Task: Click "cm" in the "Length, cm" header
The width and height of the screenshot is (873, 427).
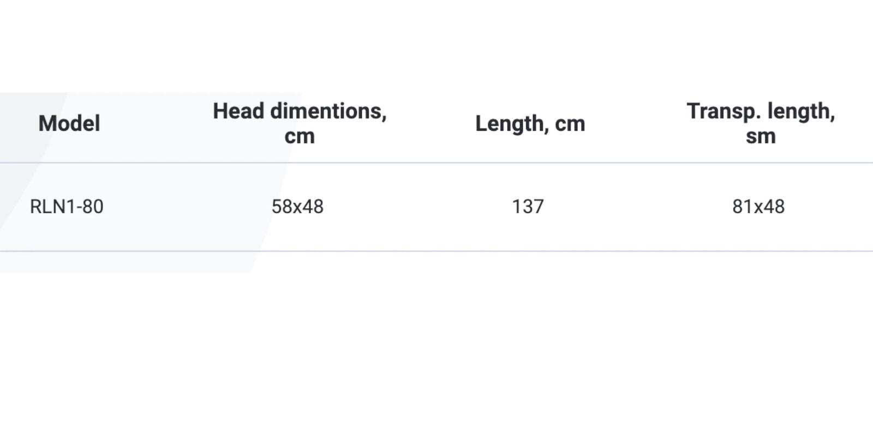Action: [570, 124]
